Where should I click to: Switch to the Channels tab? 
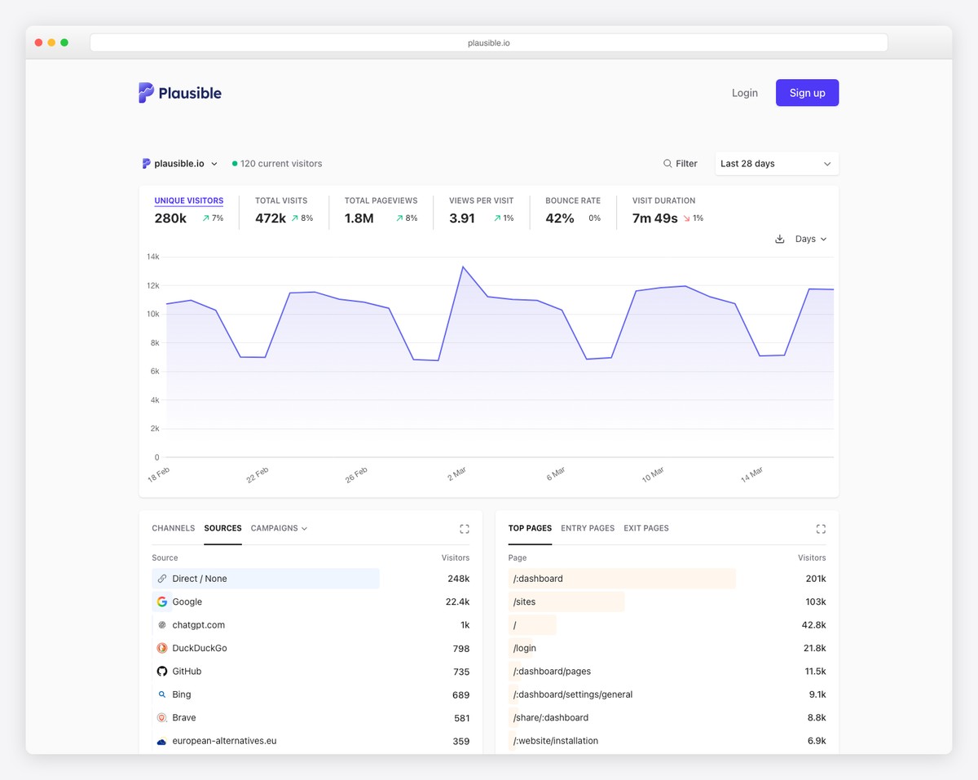[x=173, y=528]
